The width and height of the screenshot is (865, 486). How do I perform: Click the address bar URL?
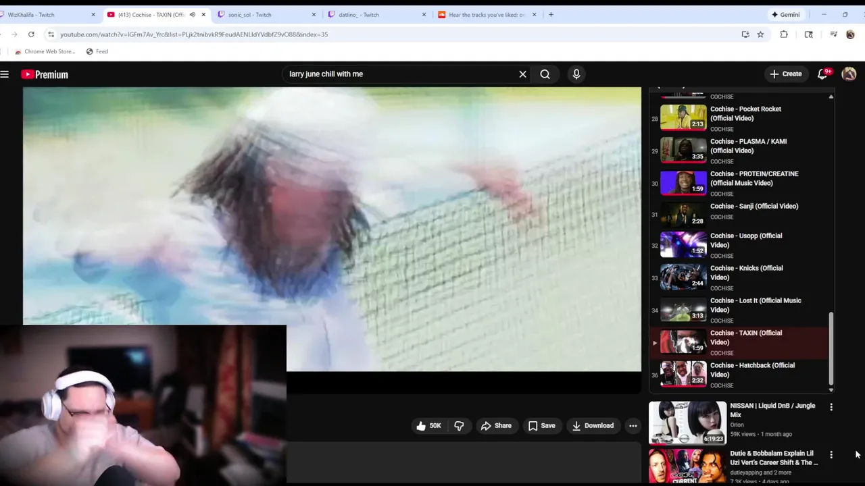[x=194, y=34]
